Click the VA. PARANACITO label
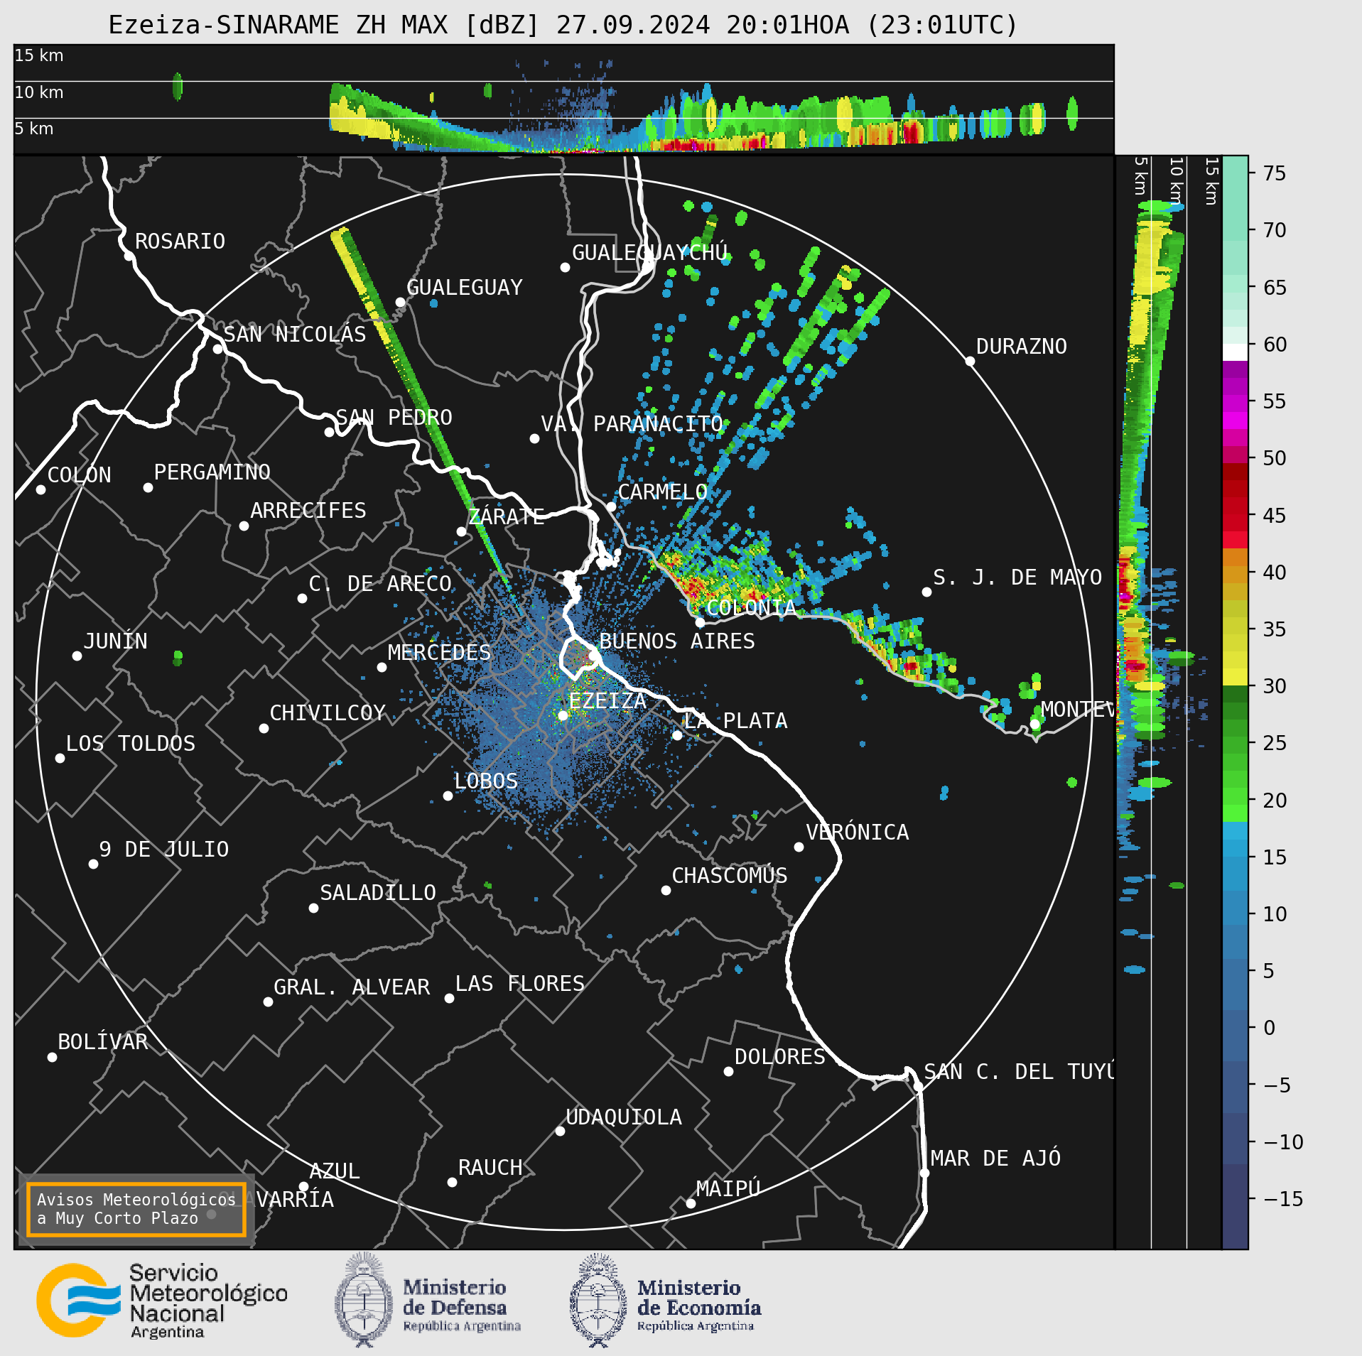Screen dimensions: 1362x1356 click(x=632, y=424)
